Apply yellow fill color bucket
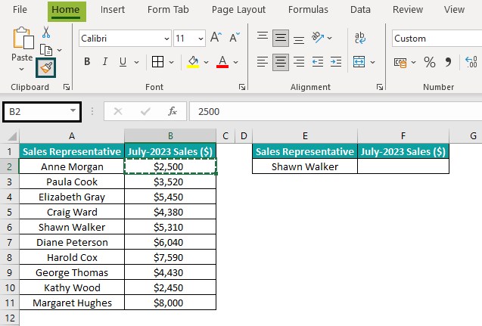This screenshot has height=326, width=482. pos(194,62)
